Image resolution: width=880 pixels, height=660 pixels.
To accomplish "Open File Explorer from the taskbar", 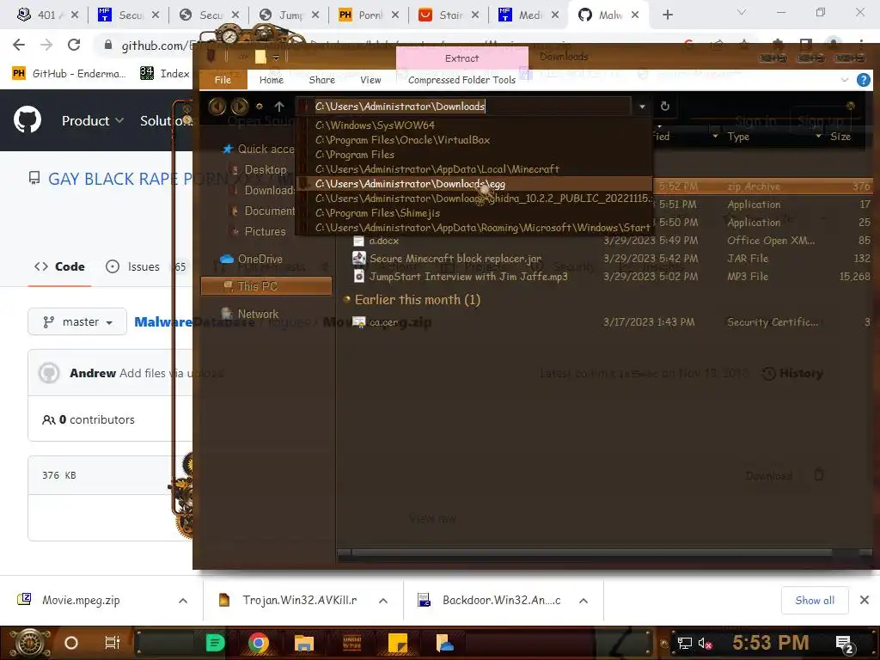I will (x=303, y=643).
